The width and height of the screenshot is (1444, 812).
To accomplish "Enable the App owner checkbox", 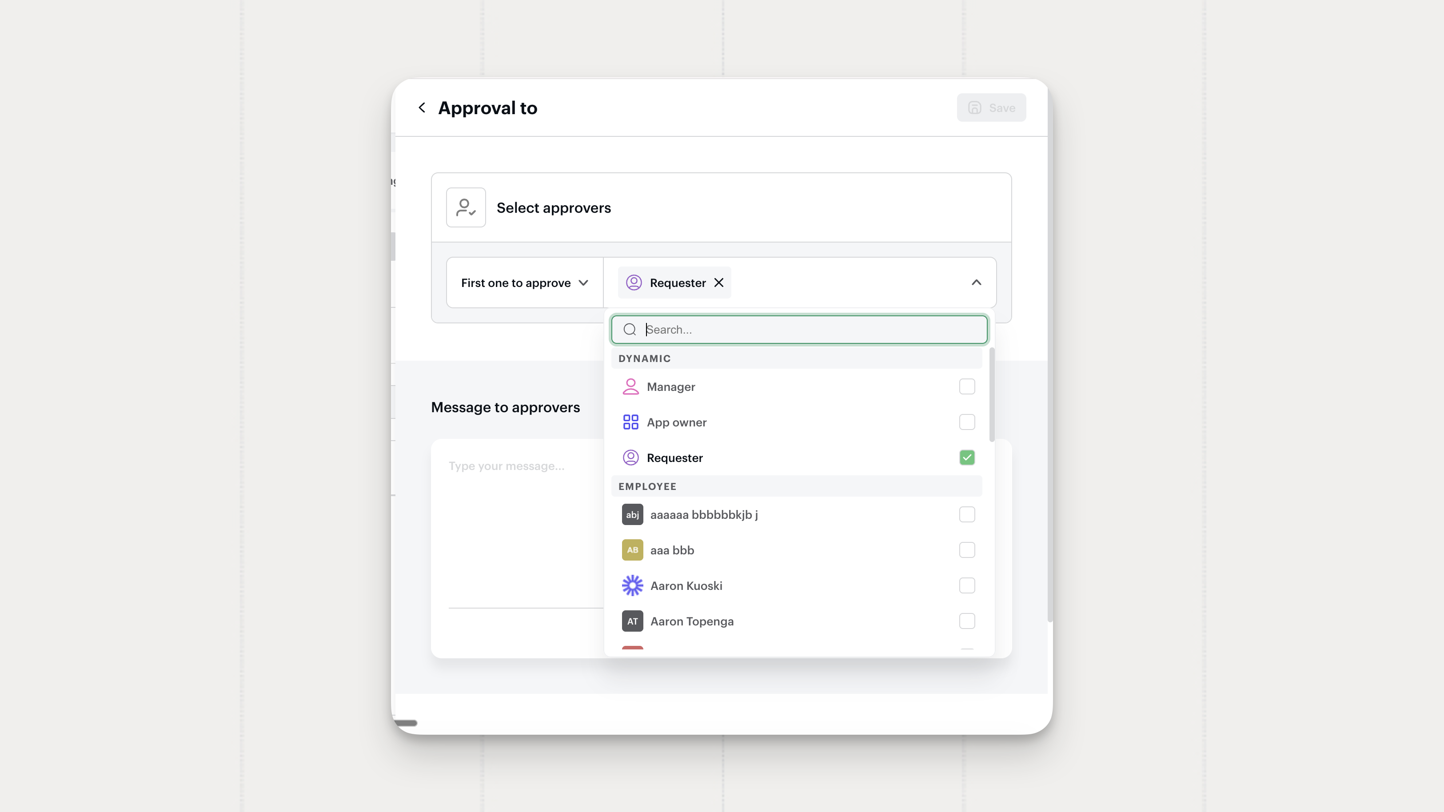I will pos(966,422).
